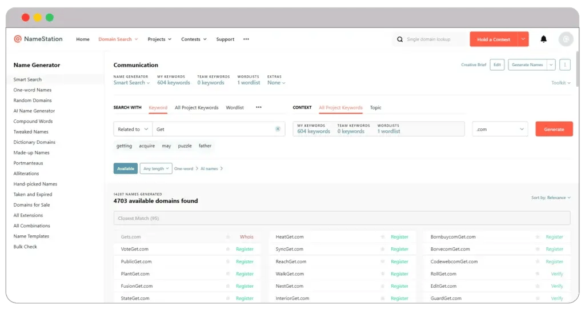
Task: Switch to the Wordlist search tab
Action: tap(234, 107)
